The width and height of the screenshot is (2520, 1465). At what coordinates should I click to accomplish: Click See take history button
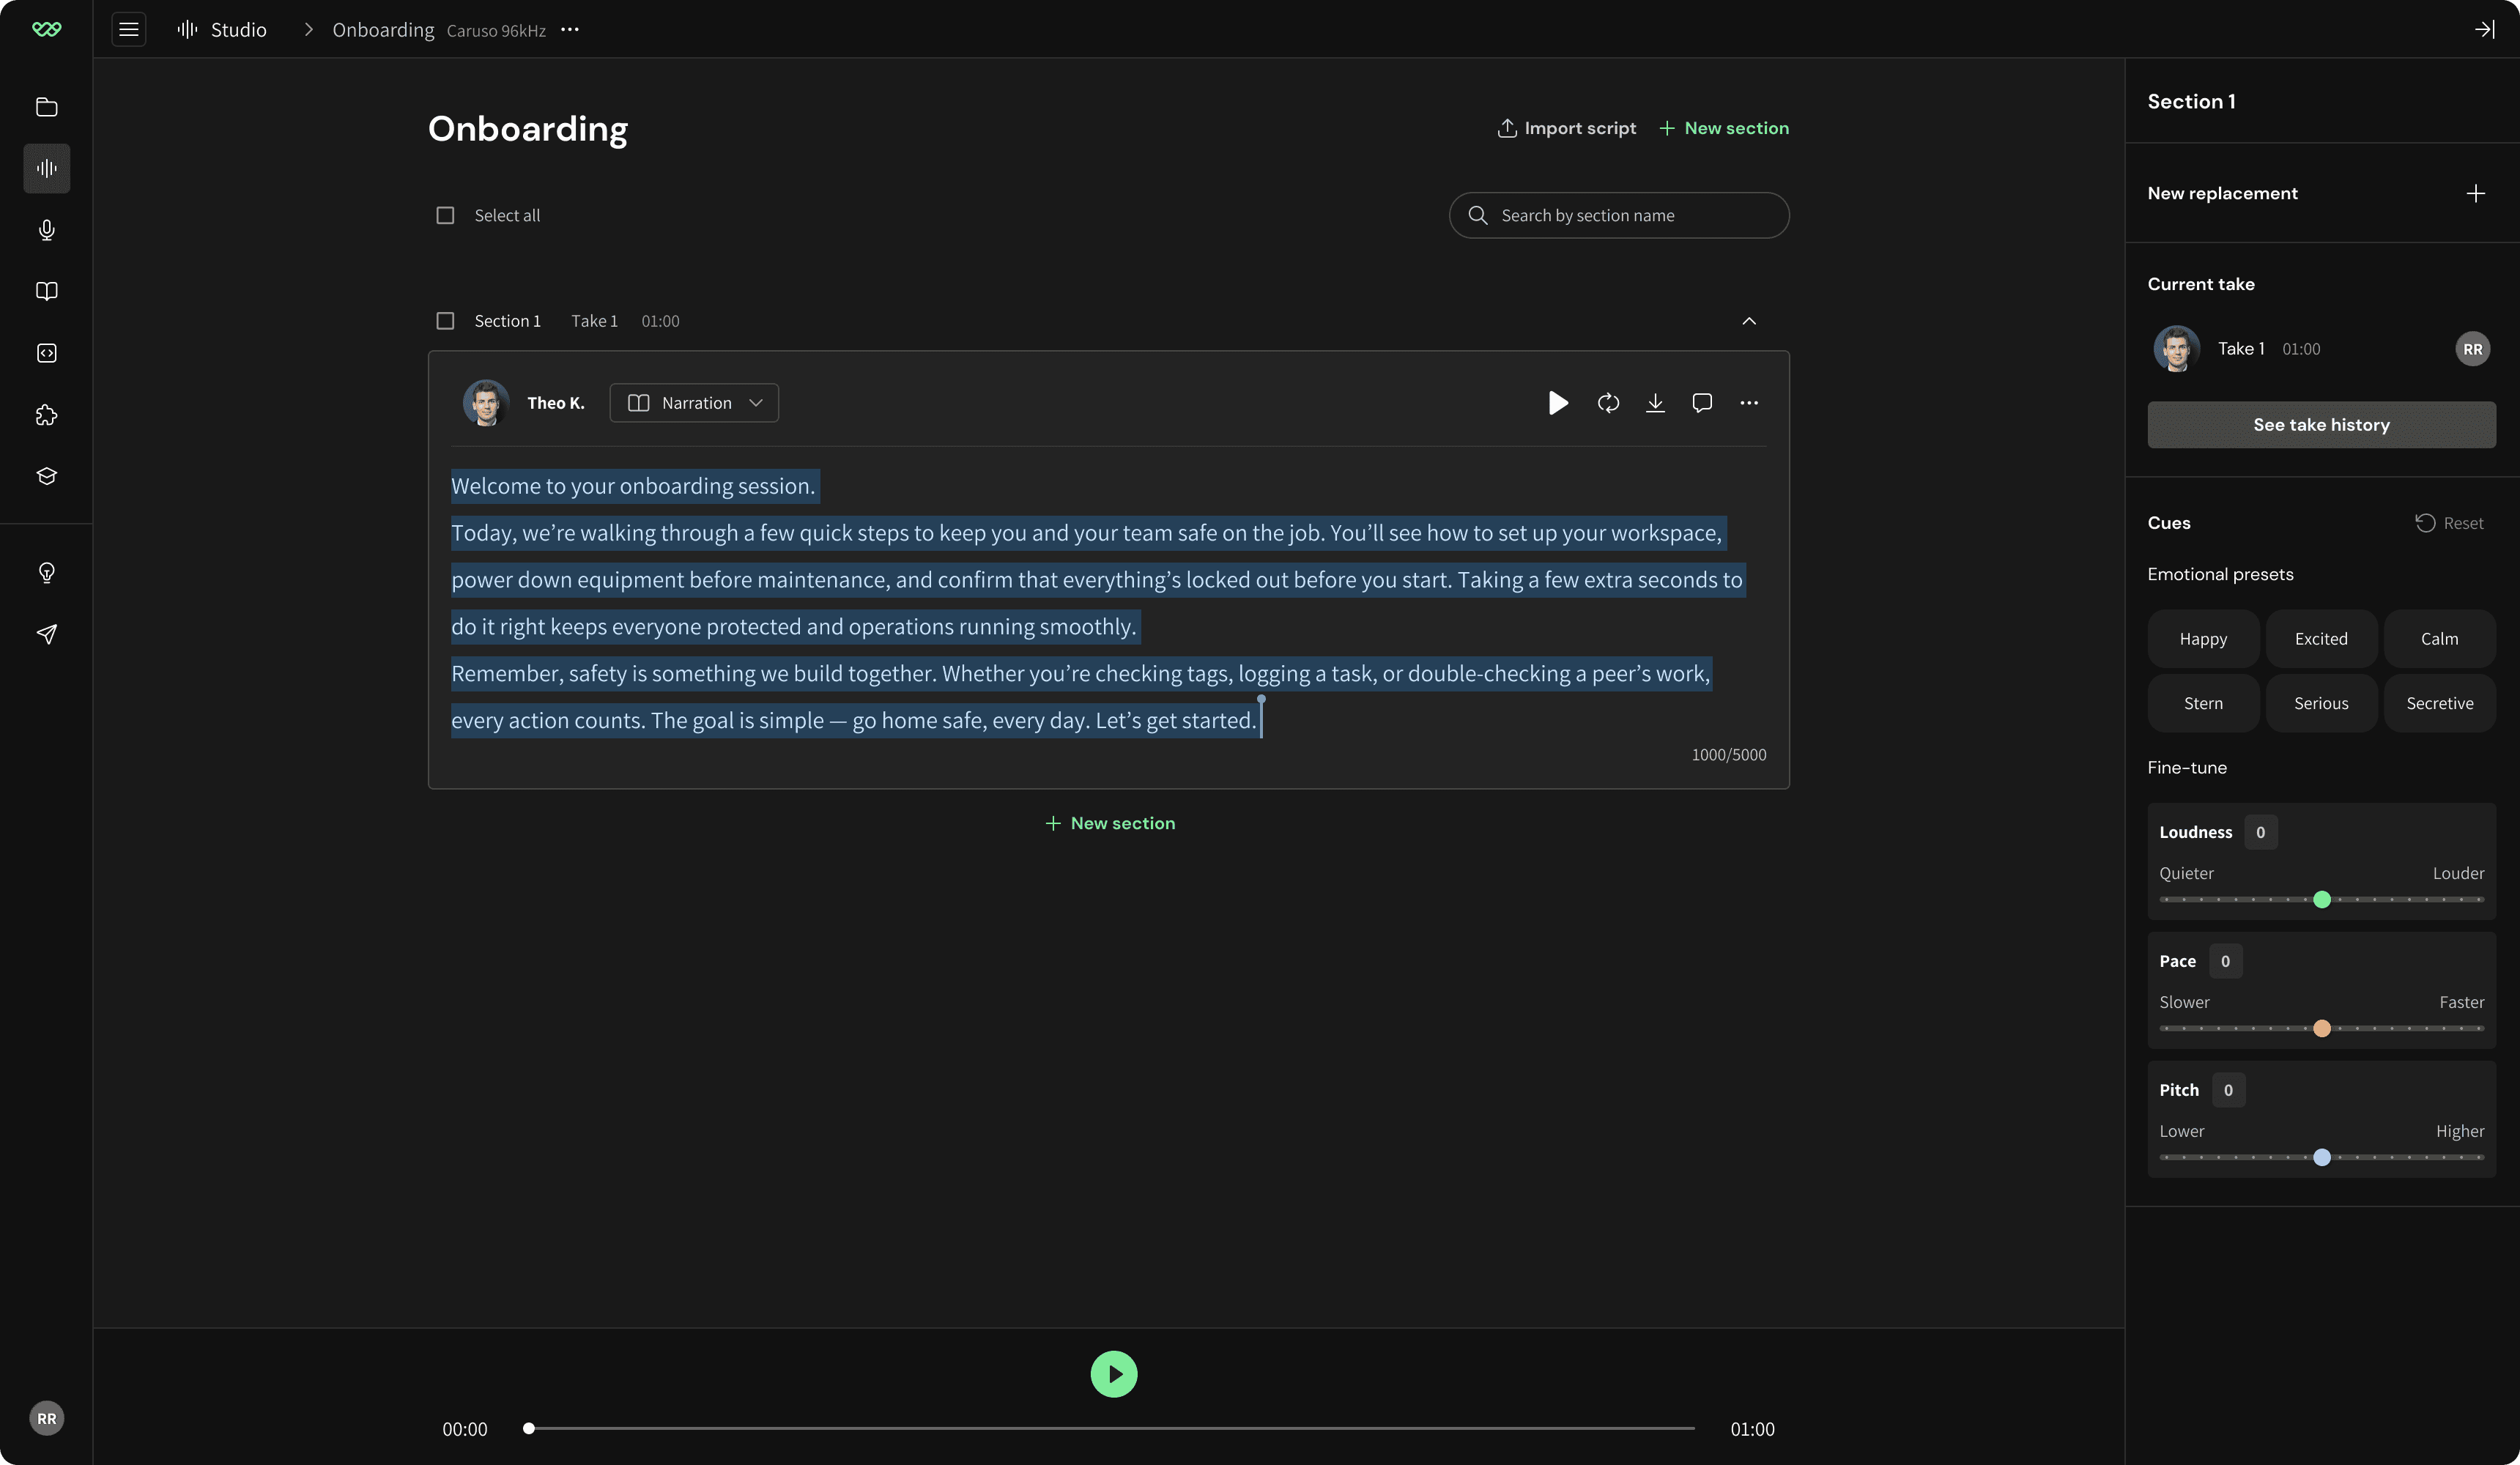[2321, 425]
